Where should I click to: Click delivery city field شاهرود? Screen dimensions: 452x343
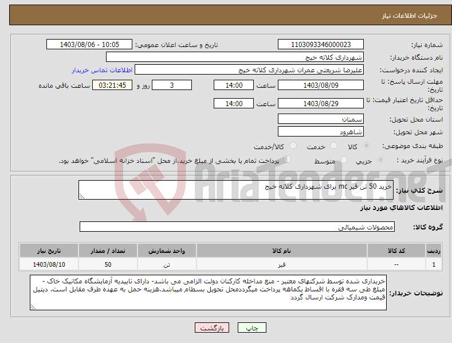[321, 132]
